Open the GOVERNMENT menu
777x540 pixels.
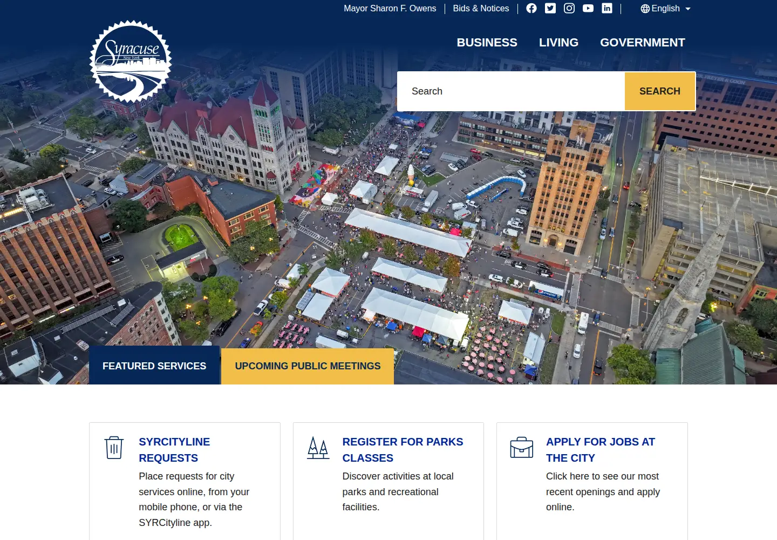(643, 42)
